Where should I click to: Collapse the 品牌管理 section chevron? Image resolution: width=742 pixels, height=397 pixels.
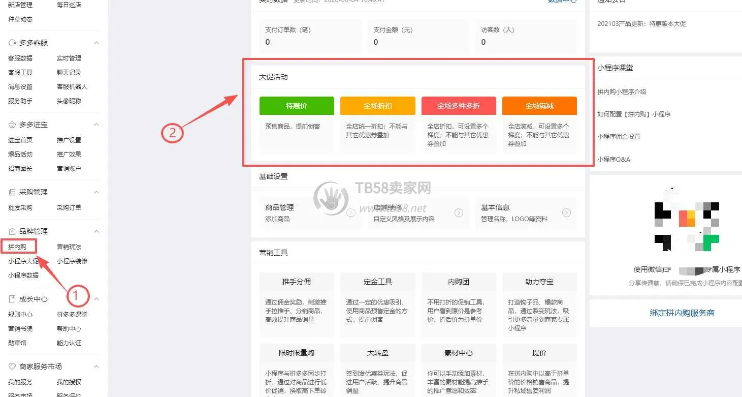point(96,231)
